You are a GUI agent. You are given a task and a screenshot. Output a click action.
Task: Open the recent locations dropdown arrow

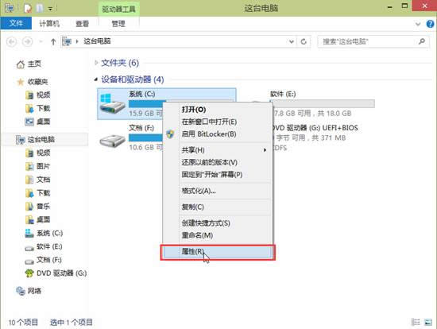click(41, 42)
